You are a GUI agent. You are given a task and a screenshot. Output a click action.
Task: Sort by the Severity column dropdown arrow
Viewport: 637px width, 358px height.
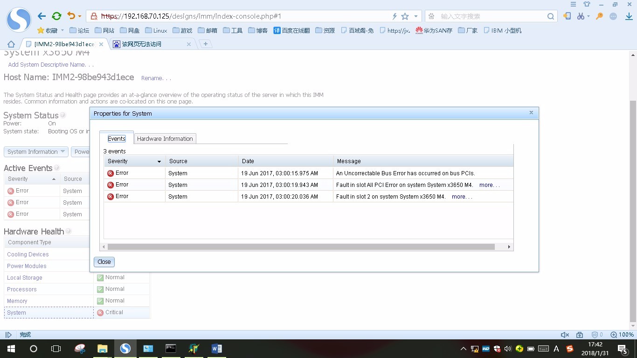pos(159,161)
